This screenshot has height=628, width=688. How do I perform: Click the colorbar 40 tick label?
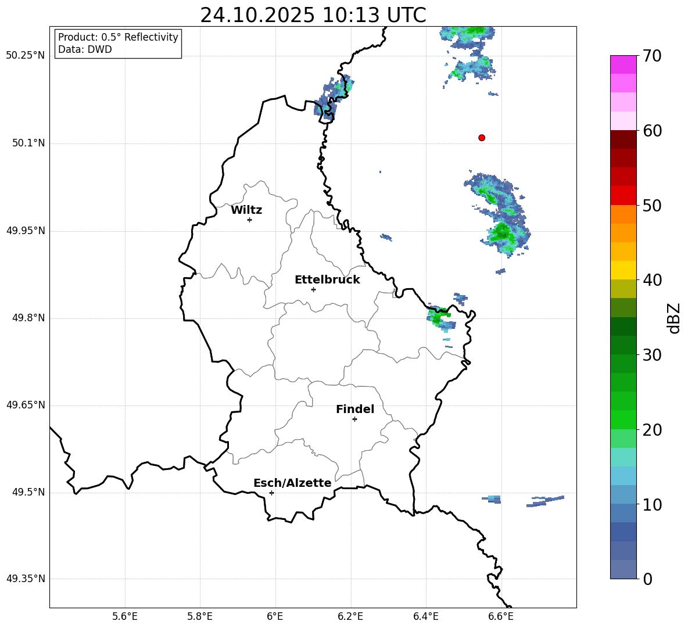[652, 280]
